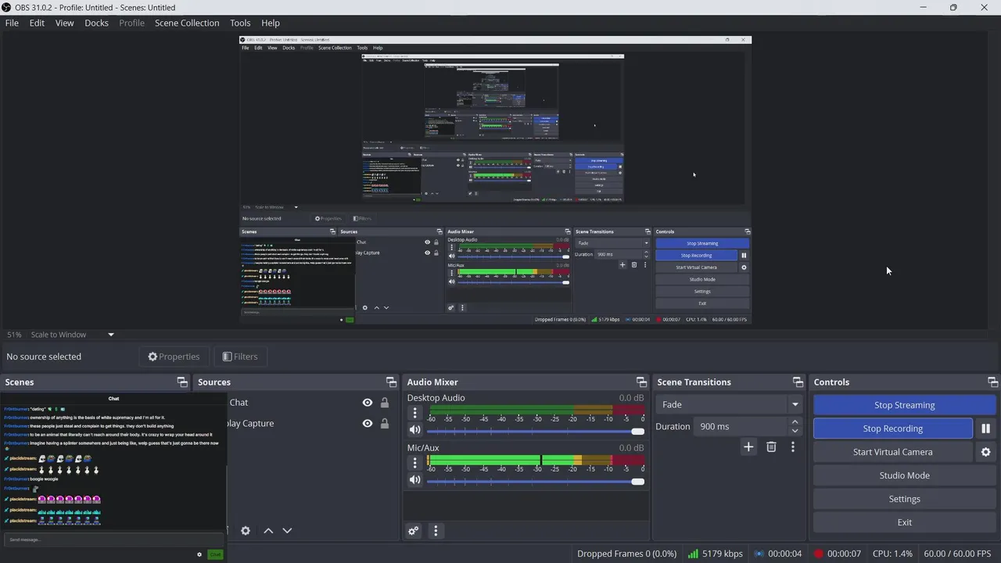Increase transition duration with up arrow
Image resolution: width=1001 pixels, height=563 pixels.
tap(795, 421)
